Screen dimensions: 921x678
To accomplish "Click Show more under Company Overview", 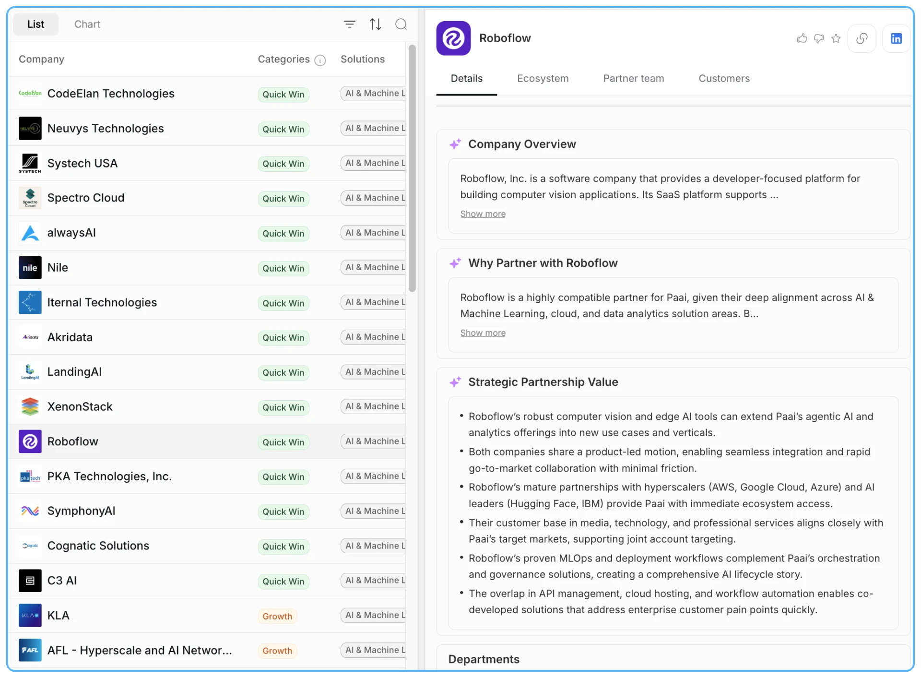I will (483, 214).
